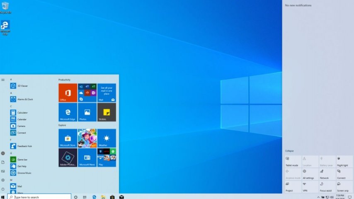Screen dimensions: 354x199
Task: Start Screen snip quick action
Action: [x=344, y=187]
